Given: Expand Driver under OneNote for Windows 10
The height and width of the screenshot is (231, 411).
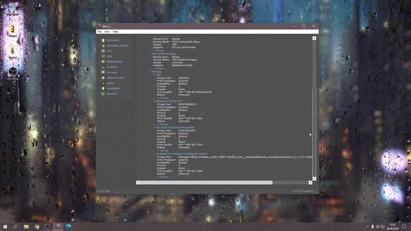Looking at the screenshot, I should pos(159,177).
